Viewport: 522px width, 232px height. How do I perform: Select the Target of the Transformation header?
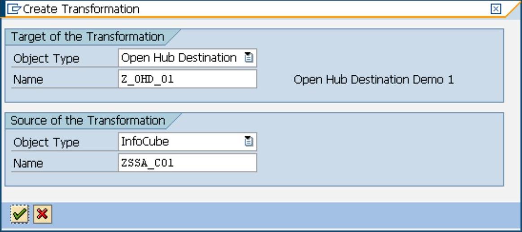pos(88,37)
